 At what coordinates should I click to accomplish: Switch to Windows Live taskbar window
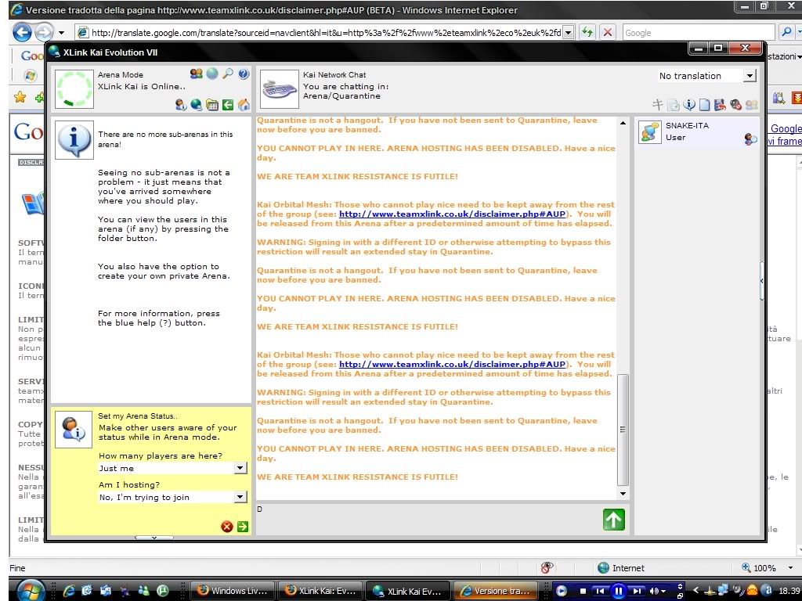point(232,591)
